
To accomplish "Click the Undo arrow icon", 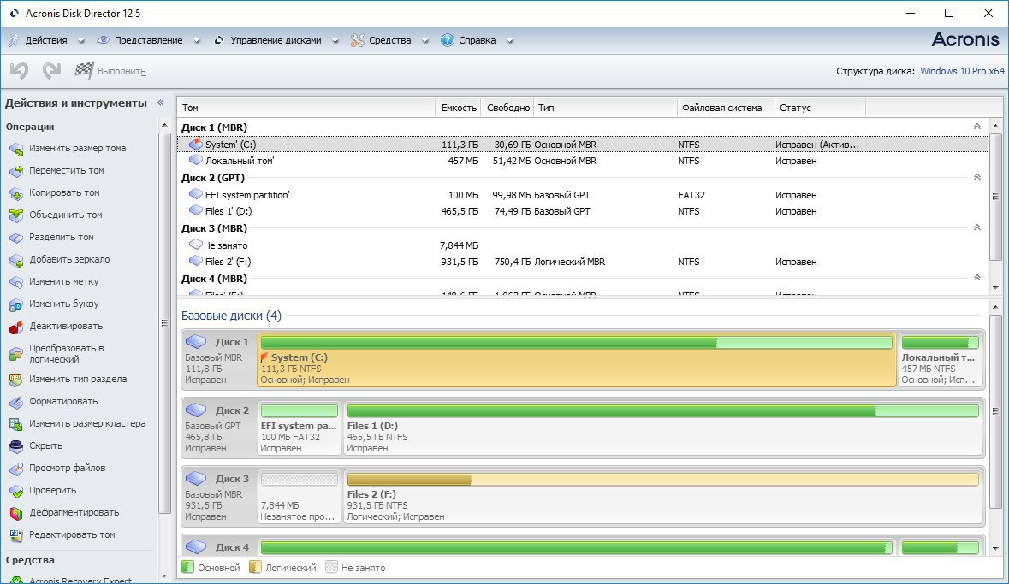I will click(x=19, y=71).
